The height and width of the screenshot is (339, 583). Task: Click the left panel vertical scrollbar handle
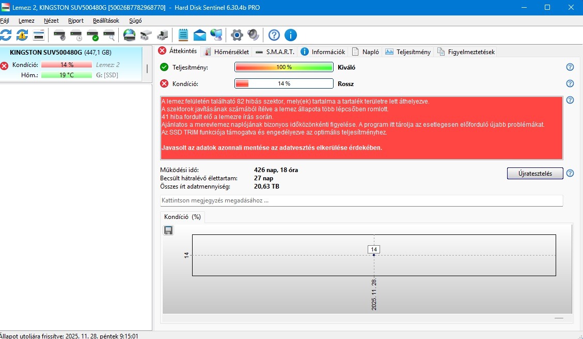[147, 69]
